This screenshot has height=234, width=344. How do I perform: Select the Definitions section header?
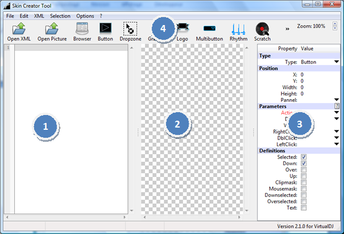[x=299, y=151]
